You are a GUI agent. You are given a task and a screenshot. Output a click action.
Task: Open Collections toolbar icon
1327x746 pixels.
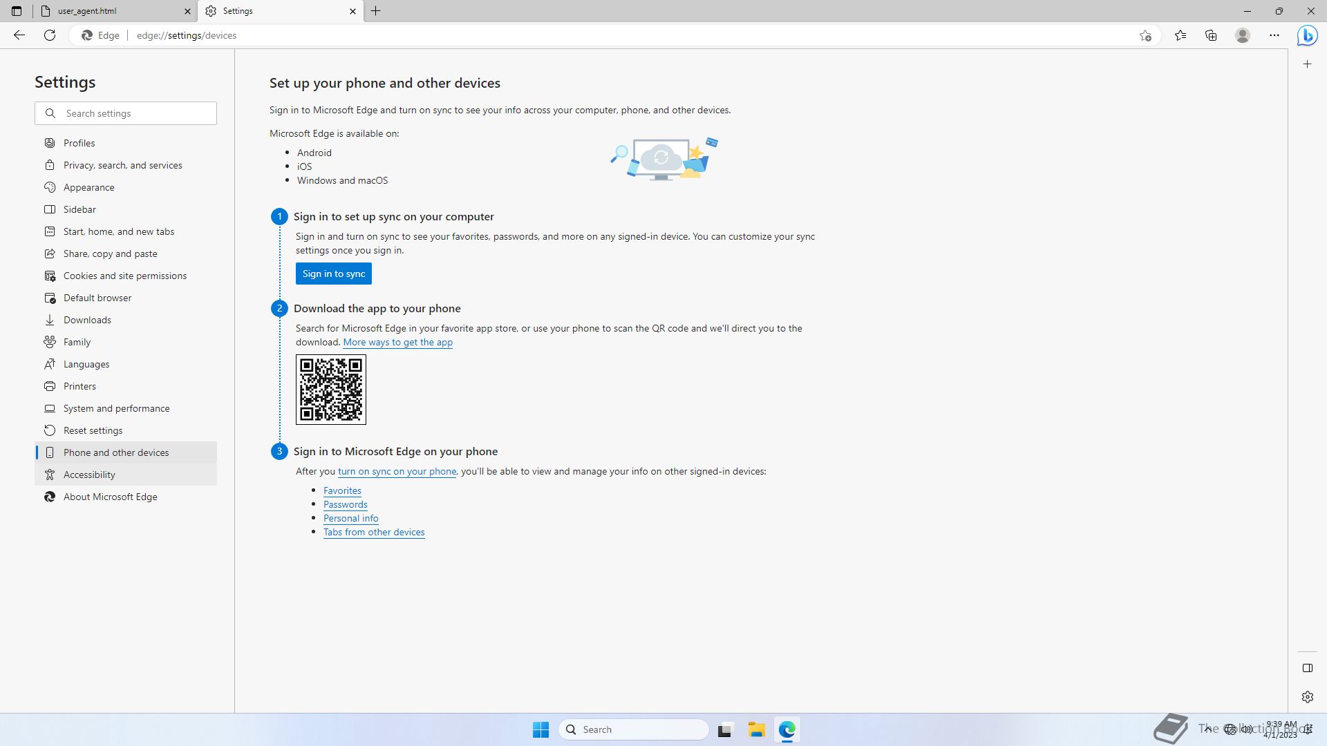pos(1211,35)
